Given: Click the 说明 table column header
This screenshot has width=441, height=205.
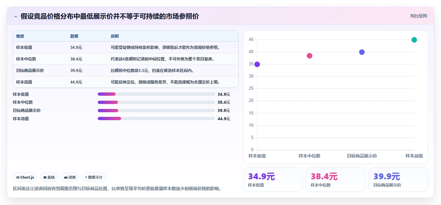Looking at the screenshot, I should [115, 36].
